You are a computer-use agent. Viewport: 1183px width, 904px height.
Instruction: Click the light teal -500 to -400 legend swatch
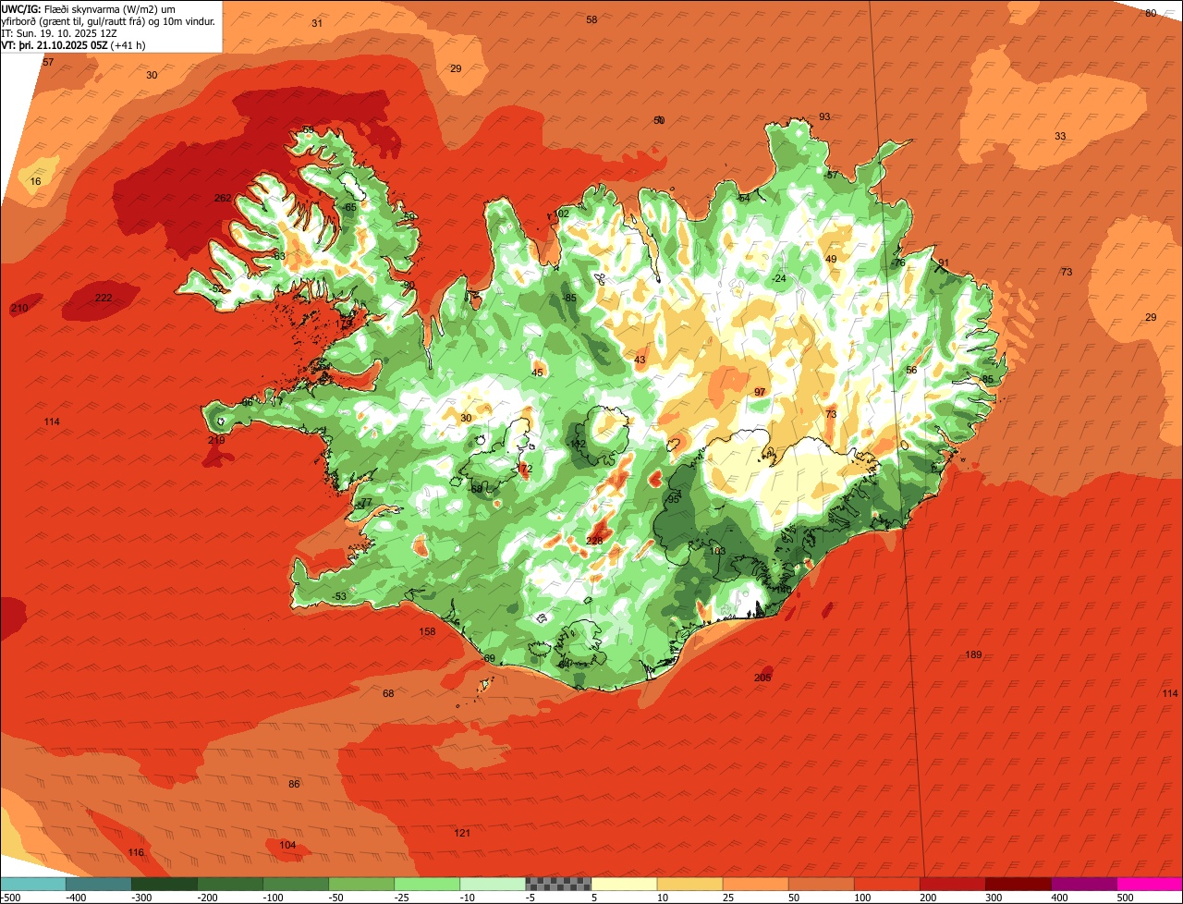33,884
